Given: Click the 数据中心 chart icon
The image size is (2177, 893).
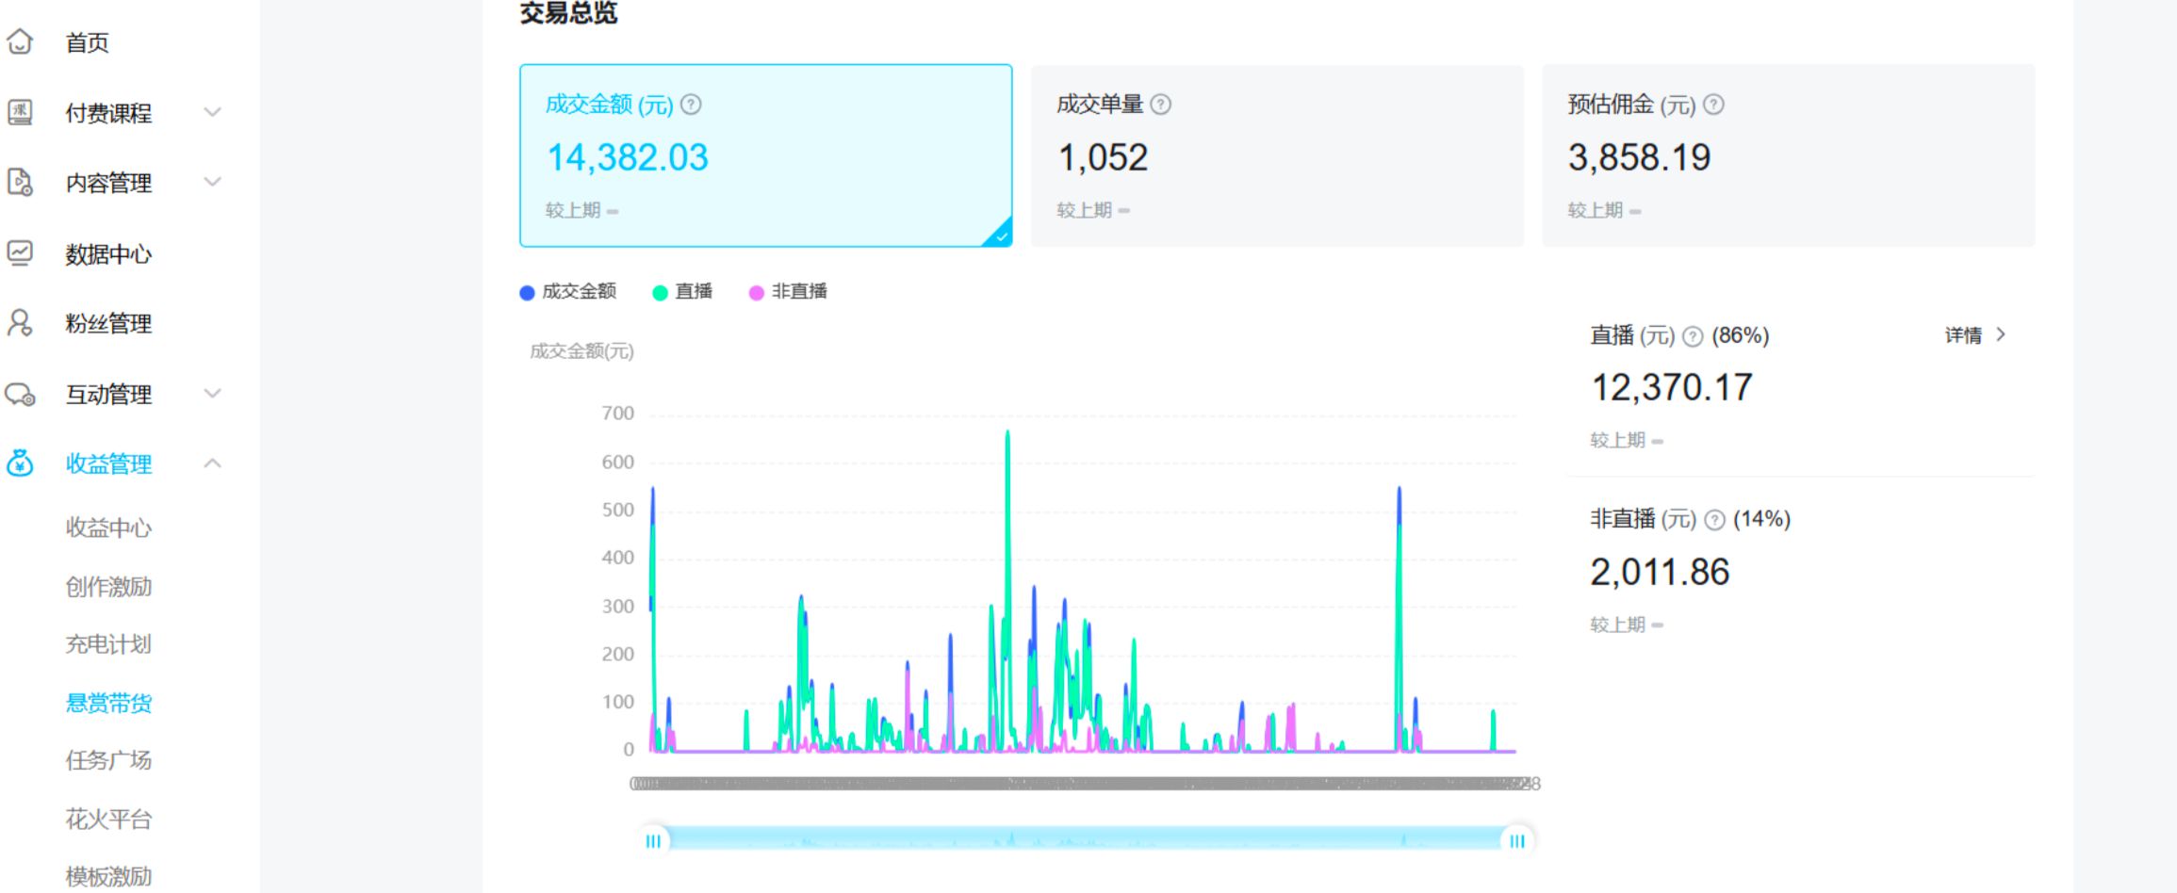Looking at the screenshot, I should 20,252.
